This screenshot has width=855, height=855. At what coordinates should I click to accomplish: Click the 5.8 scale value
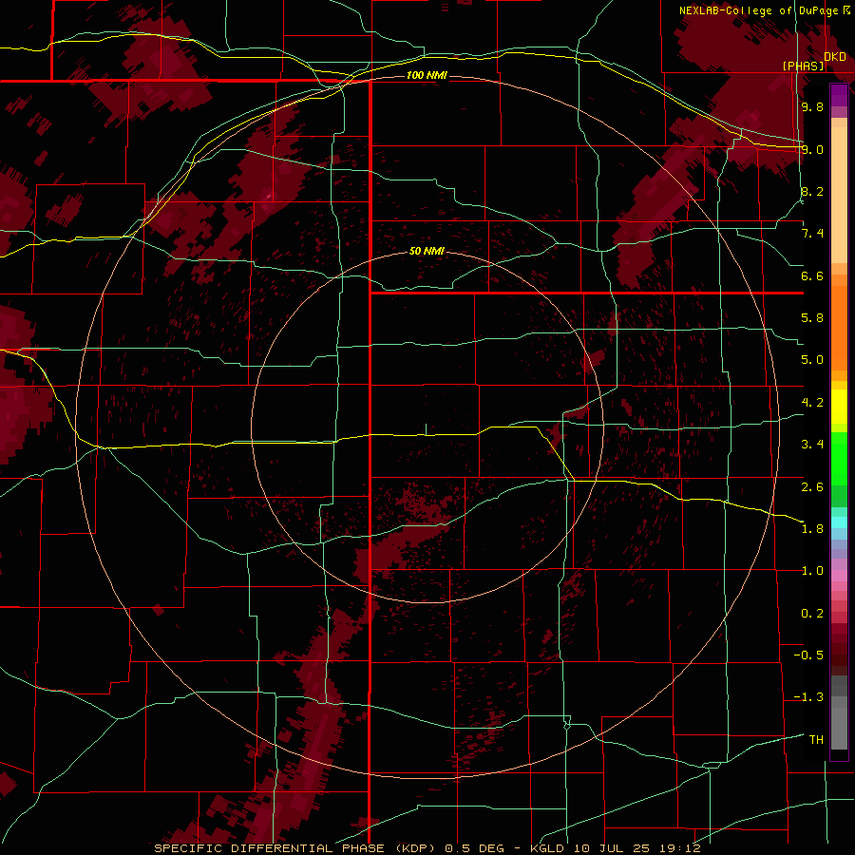click(812, 318)
